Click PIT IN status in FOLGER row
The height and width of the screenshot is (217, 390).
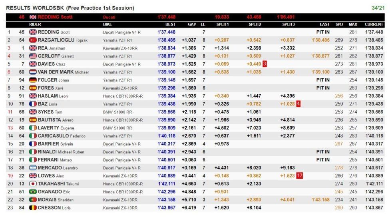pyautogui.click(x=323, y=80)
